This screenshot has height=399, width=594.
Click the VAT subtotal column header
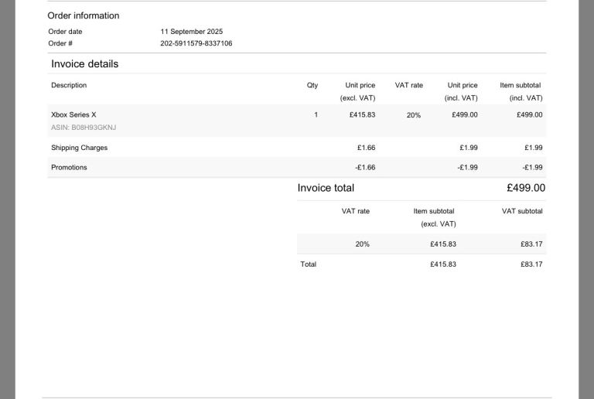pos(522,211)
